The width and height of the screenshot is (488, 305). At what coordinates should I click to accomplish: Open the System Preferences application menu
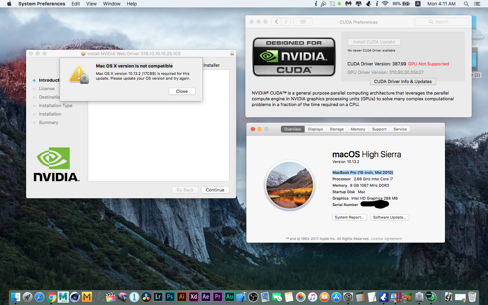click(42, 4)
